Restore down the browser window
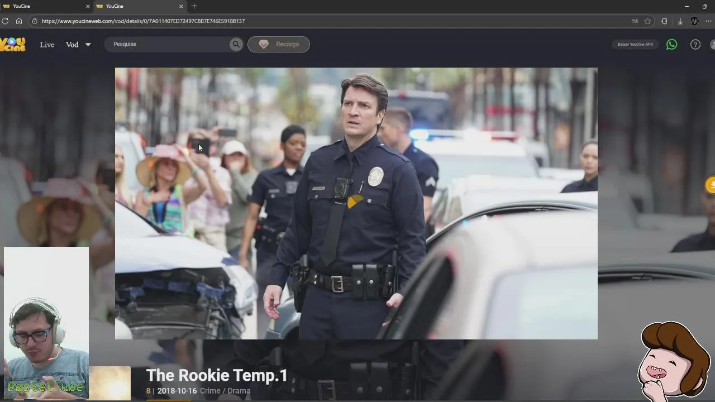This screenshot has height=402, width=715. coord(705,6)
